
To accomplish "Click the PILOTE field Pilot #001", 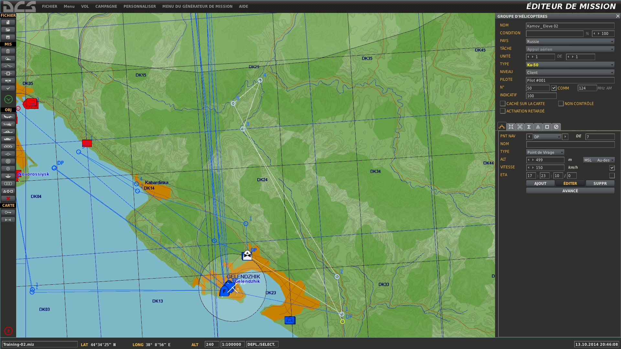I will tap(570, 80).
